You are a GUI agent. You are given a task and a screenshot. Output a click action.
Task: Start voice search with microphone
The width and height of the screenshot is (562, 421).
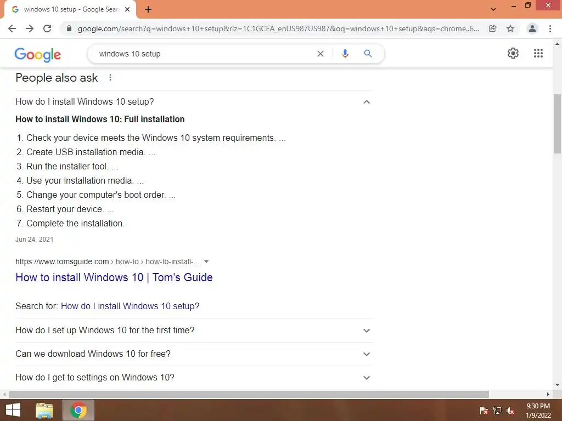click(345, 54)
